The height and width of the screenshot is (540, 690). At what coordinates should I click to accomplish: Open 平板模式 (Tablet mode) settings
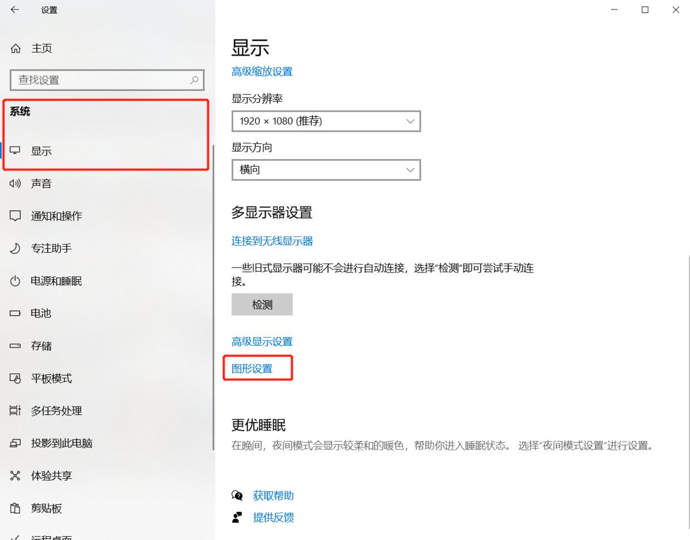pyautogui.click(x=14, y=378)
